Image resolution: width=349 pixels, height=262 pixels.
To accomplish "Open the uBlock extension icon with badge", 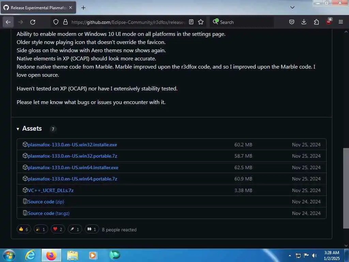I will click(329, 21).
